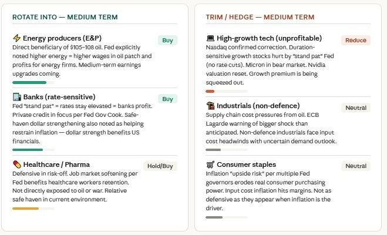Click the lightning bolt icon for Energy producers

pyautogui.click(x=16, y=38)
